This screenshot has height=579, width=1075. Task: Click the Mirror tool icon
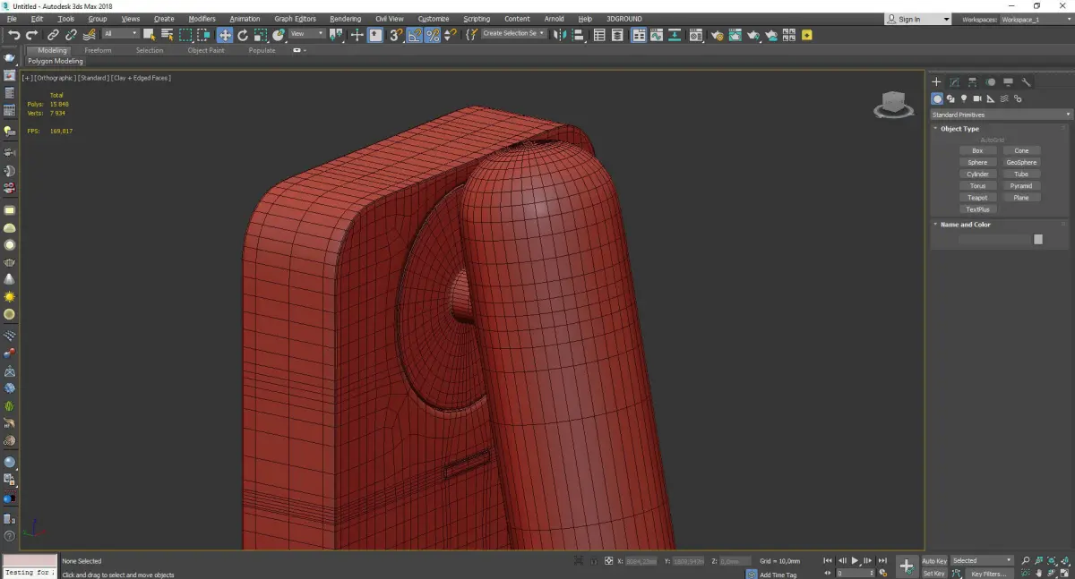click(560, 35)
